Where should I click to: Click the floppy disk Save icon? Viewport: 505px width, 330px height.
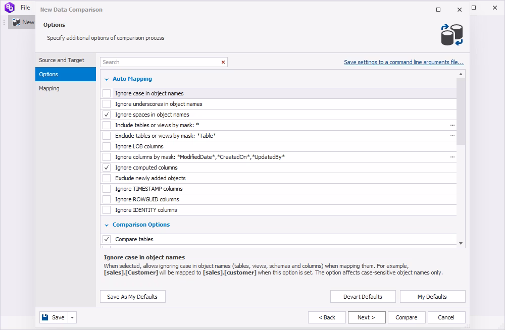coord(45,317)
